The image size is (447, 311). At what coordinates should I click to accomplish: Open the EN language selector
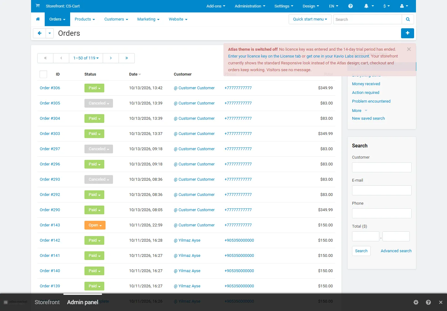[x=334, y=6]
